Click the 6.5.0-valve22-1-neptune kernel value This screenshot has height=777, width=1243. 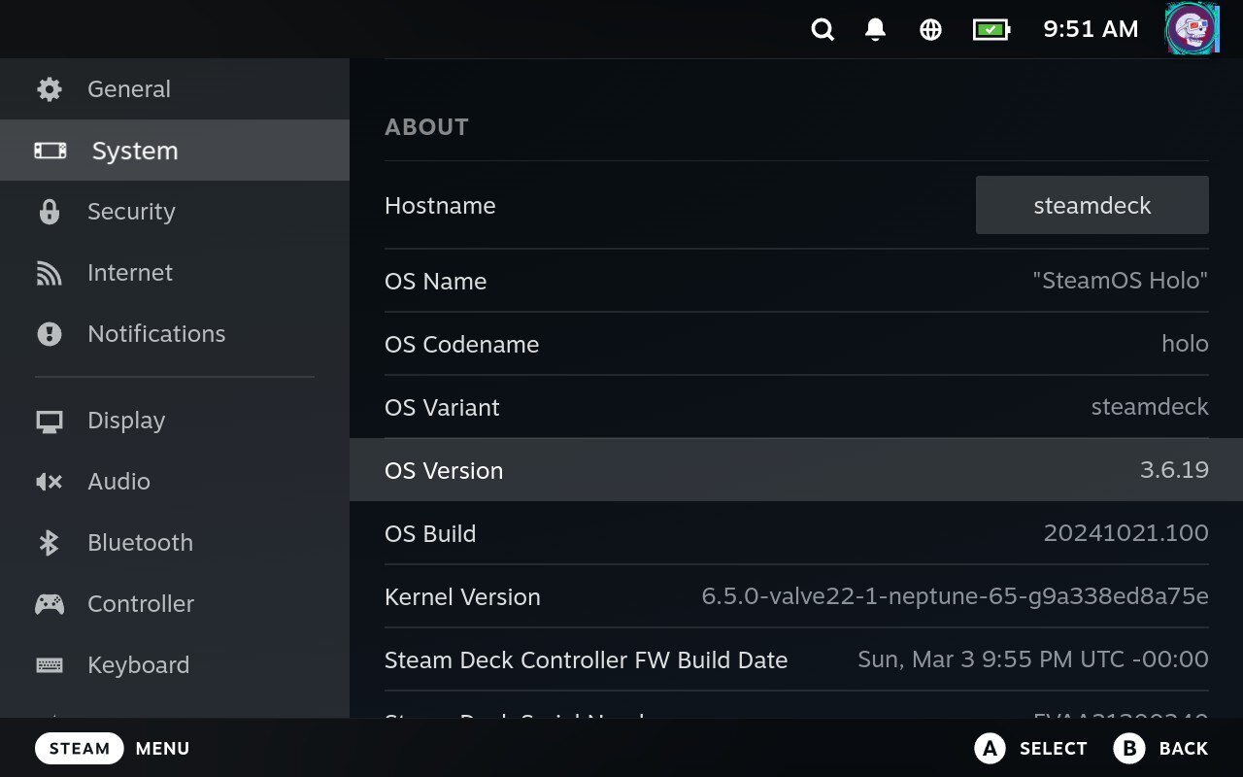pos(956,596)
